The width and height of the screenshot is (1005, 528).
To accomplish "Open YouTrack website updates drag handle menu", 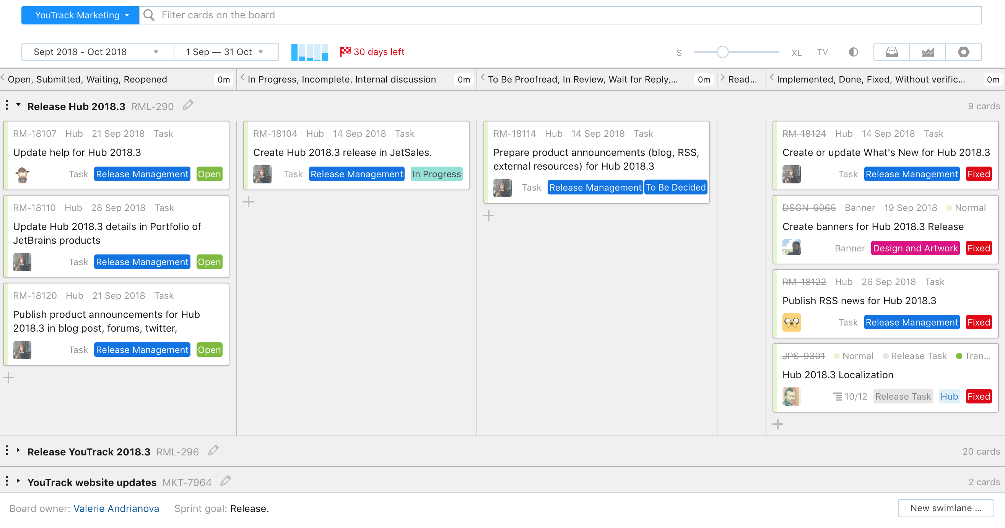I will click(x=7, y=481).
